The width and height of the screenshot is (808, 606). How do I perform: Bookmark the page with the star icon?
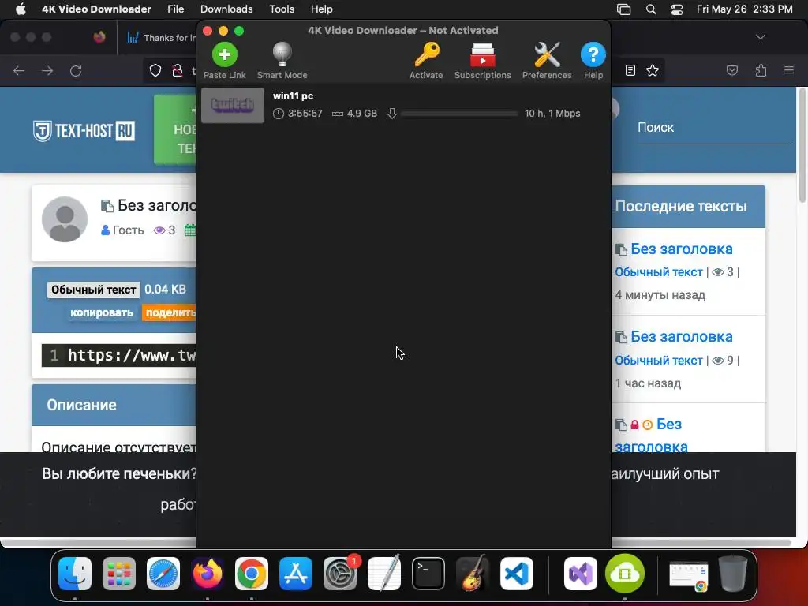653,70
